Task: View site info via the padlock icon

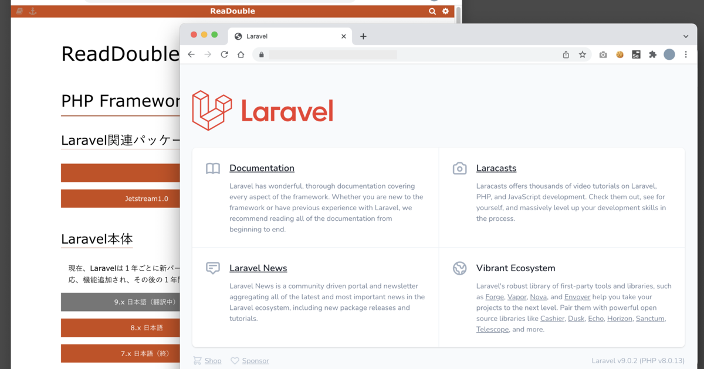Action: tap(262, 54)
